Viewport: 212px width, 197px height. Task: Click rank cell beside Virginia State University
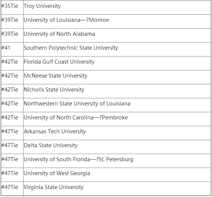click(12, 189)
